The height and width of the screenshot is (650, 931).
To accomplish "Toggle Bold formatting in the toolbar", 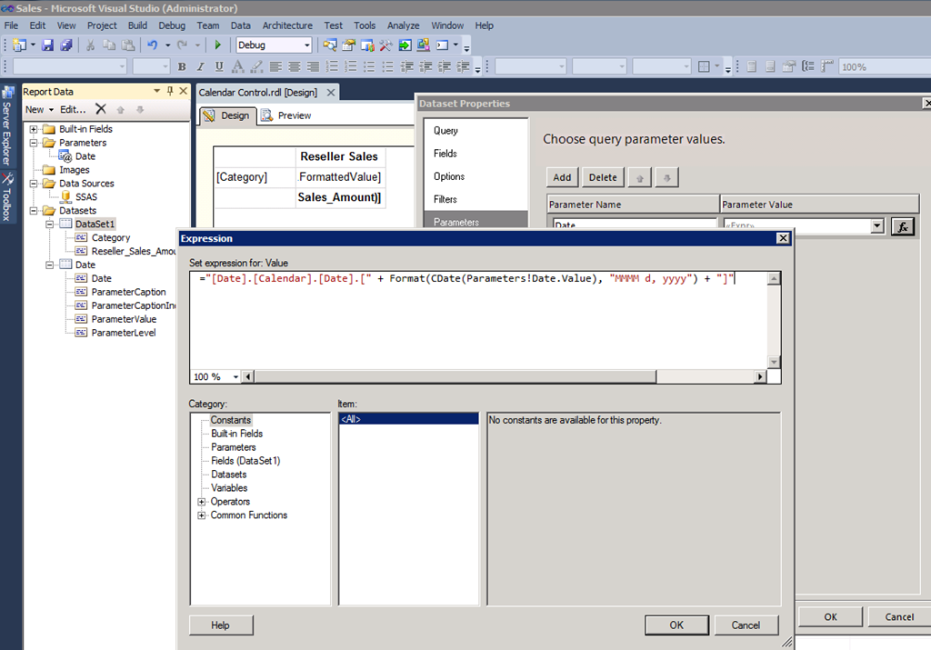I will (182, 66).
